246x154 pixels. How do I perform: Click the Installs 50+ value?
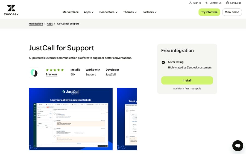point(73,75)
